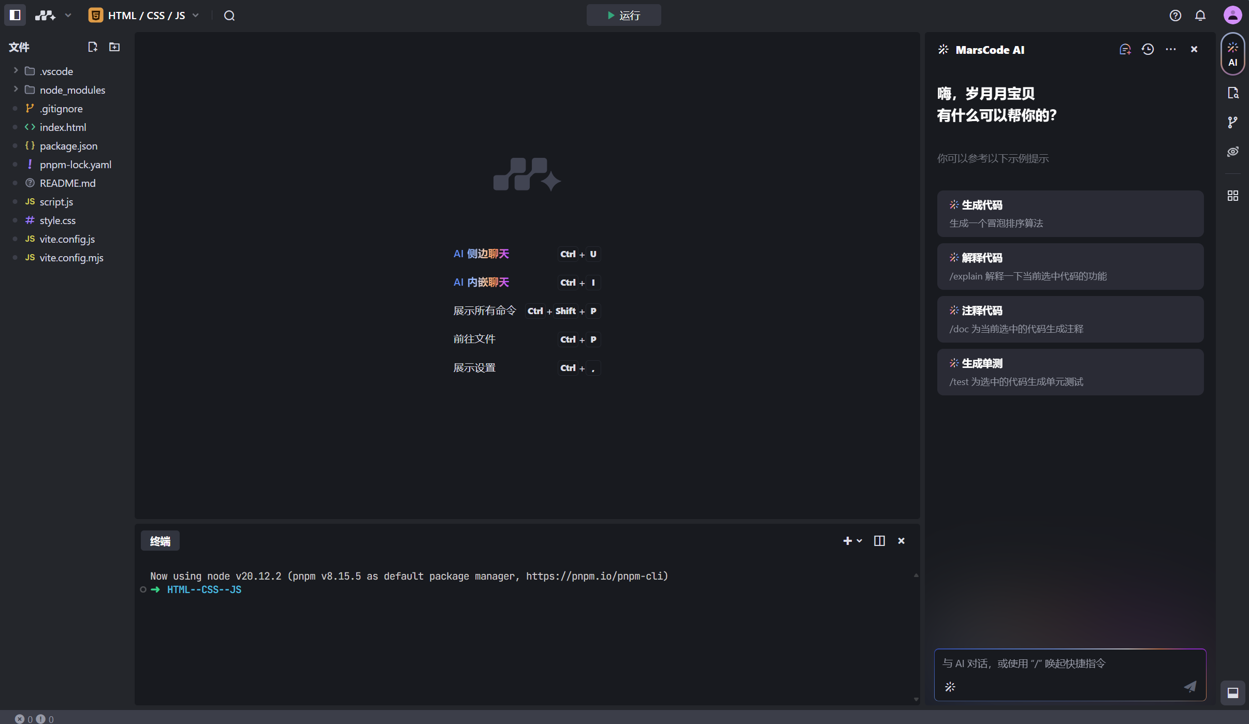Viewport: 1249px width, 724px height.
Task: Open vite.config.js file
Action: click(66, 239)
